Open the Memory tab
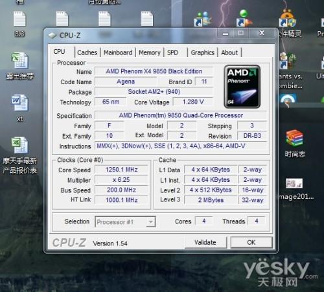Image resolution: width=324 pixels, height=292 pixels. point(150,52)
